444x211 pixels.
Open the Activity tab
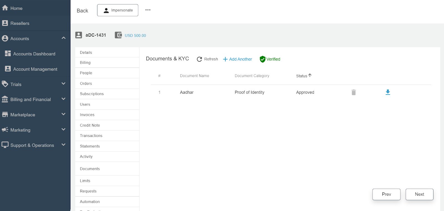107,157
